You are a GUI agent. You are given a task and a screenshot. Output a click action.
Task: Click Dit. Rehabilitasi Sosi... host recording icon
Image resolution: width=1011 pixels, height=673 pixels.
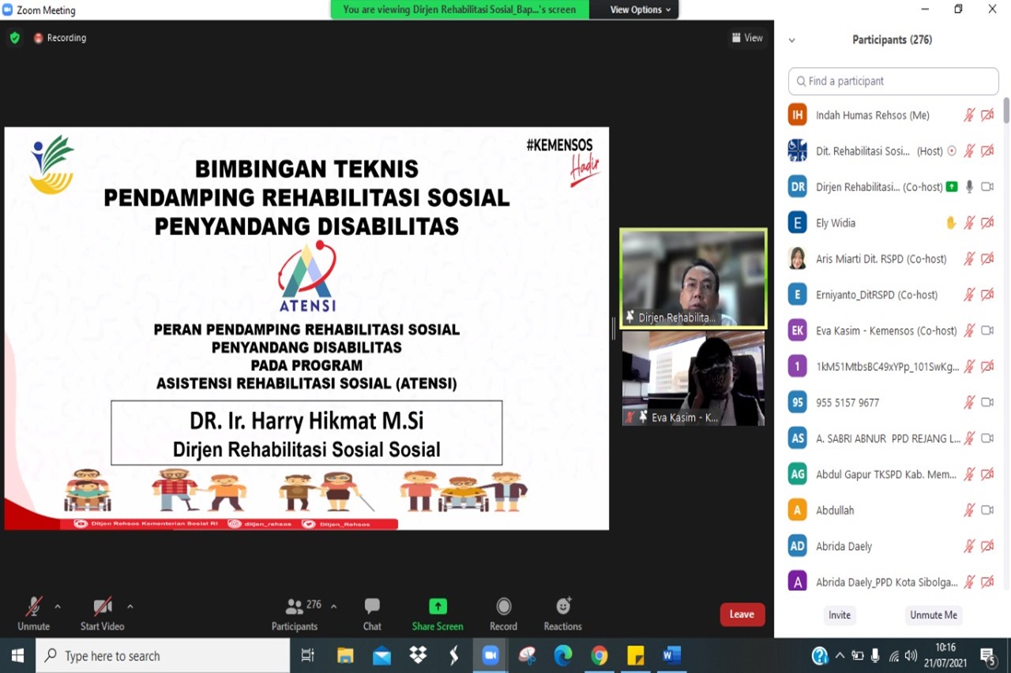(x=952, y=151)
